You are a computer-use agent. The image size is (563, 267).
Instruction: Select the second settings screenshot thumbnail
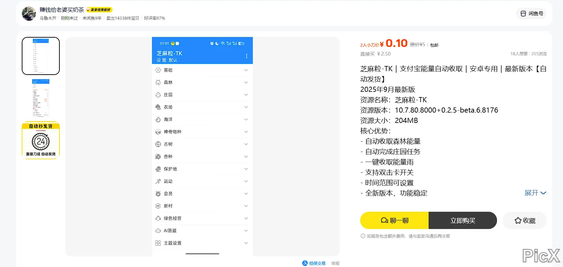click(41, 98)
